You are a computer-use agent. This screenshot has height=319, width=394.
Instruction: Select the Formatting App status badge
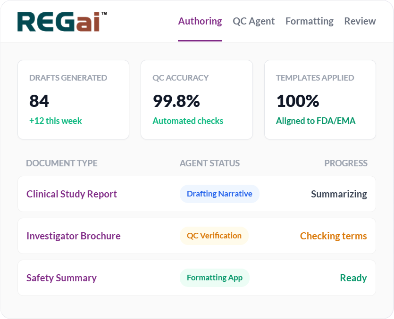(215, 278)
